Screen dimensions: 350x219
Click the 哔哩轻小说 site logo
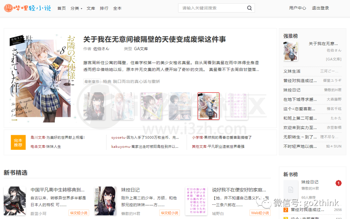(28, 8)
